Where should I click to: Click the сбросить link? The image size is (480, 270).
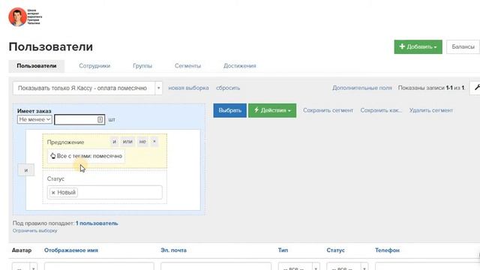(x=228, y=88)
